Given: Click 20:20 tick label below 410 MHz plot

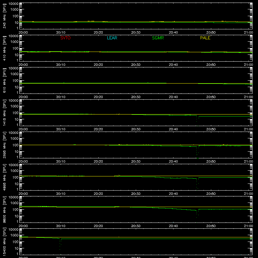Looking at the screenshot, I should [98, 65].
